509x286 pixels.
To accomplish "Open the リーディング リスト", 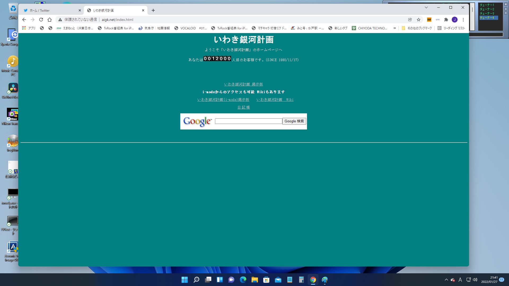I will pyautogui.click(x=451, y=28).
